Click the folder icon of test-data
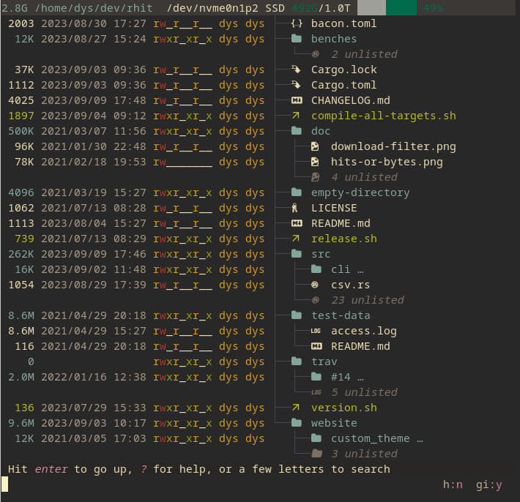This screenshot has height=502, width=520. (297, 315)
